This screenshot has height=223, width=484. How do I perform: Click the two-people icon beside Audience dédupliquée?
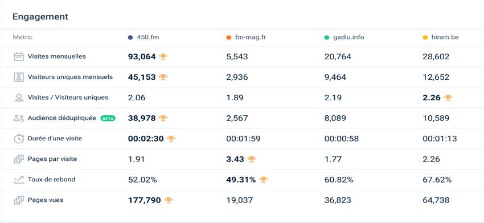pyautogui.click(x=19, y=118)
